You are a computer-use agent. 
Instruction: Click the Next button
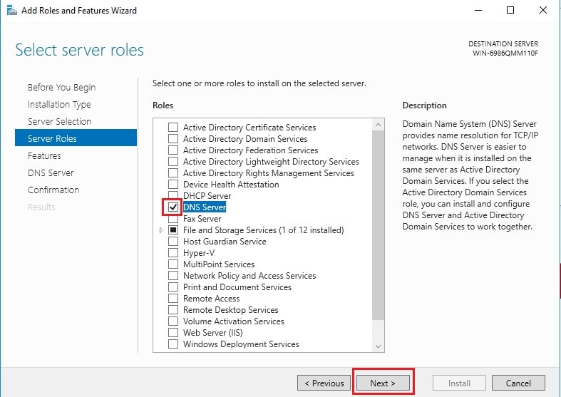pyautogui.click(x=383, y=383)
